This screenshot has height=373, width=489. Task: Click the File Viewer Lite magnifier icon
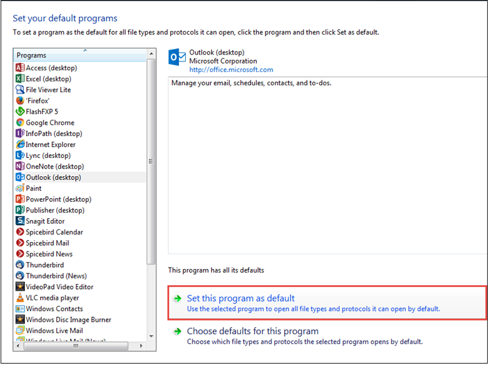click(x=20, y=90)
